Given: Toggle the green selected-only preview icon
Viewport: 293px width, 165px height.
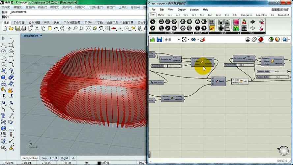Looking at the screenshot, I should (x=271, y=40).
